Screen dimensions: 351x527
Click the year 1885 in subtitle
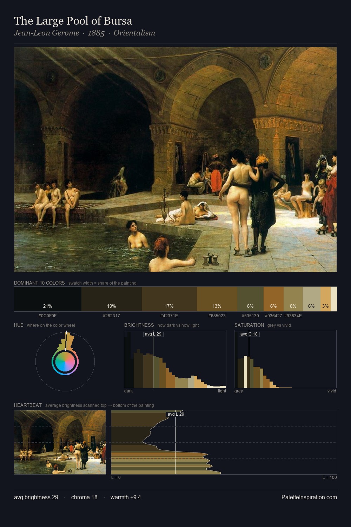[96, 33]
